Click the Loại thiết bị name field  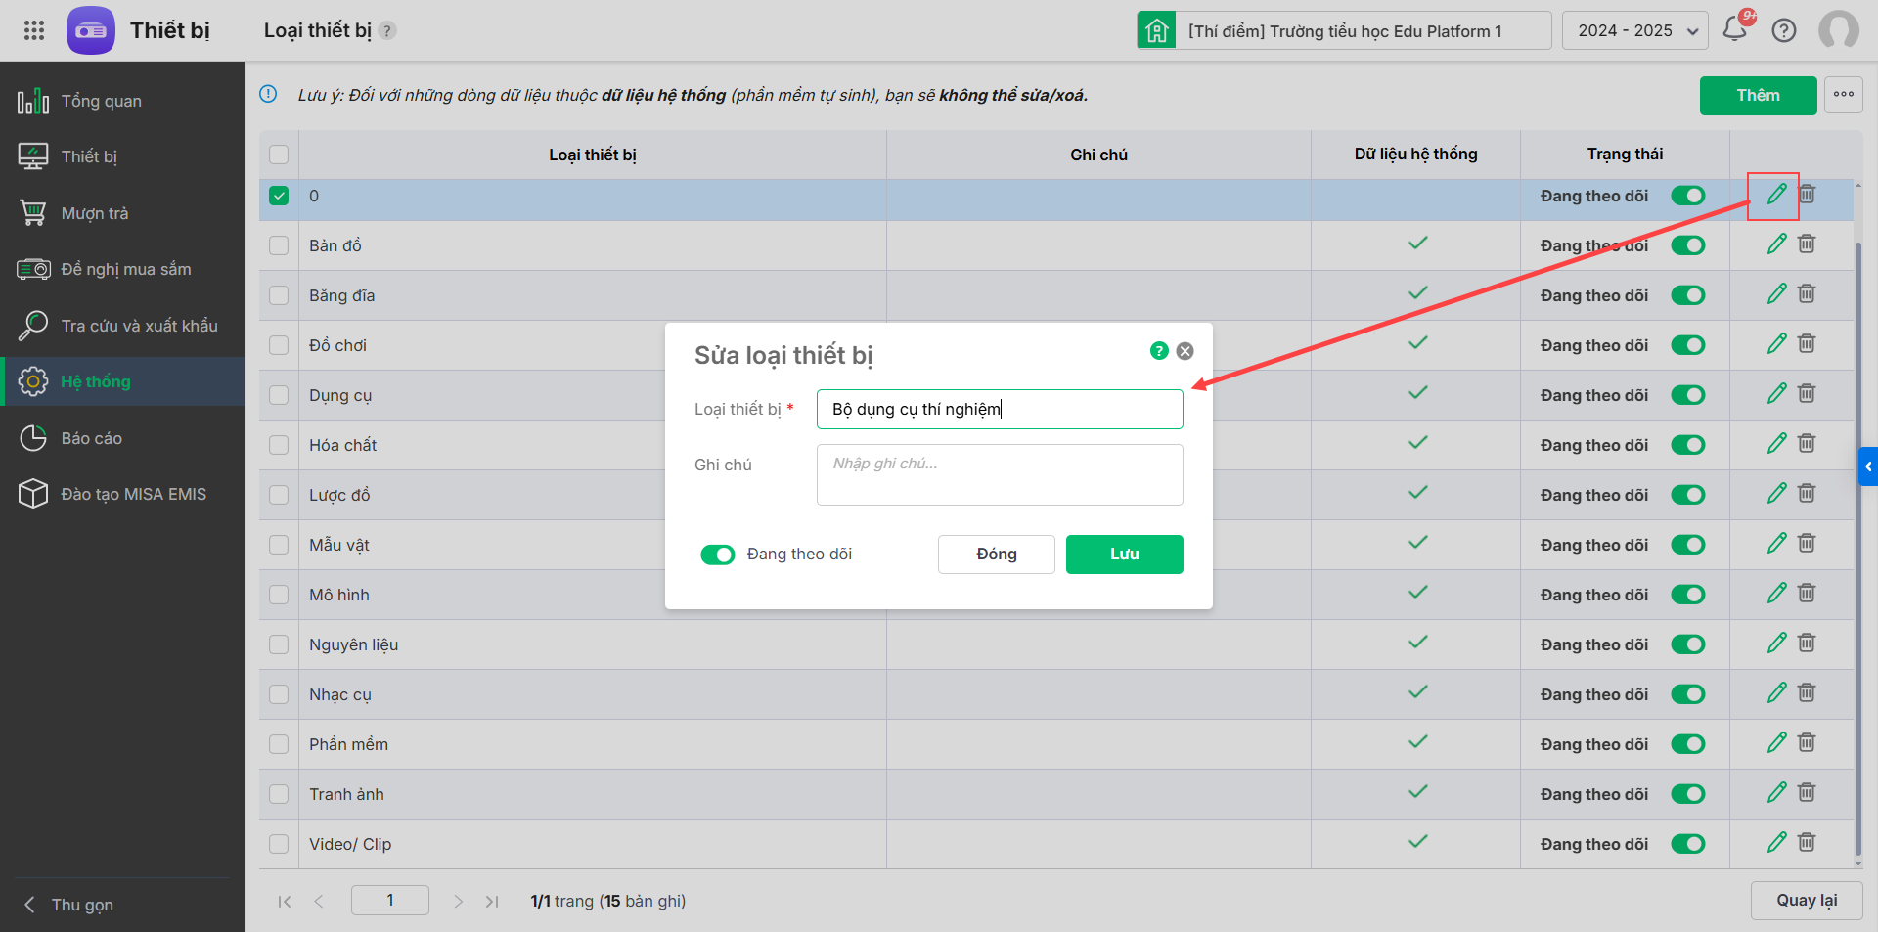click(1000, 409)
